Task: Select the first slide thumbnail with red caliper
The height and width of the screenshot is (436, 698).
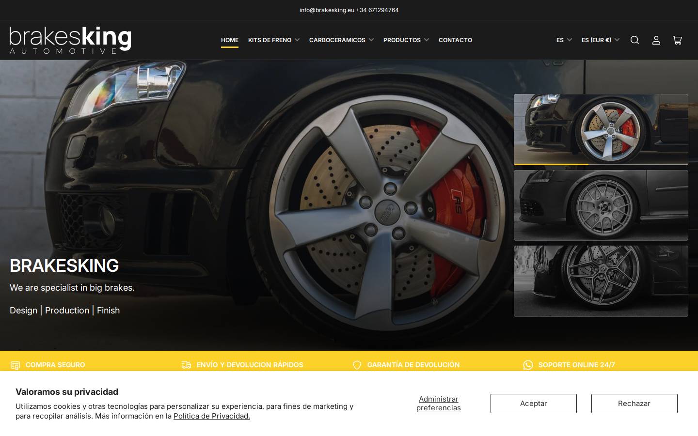Action: [601, 129]
